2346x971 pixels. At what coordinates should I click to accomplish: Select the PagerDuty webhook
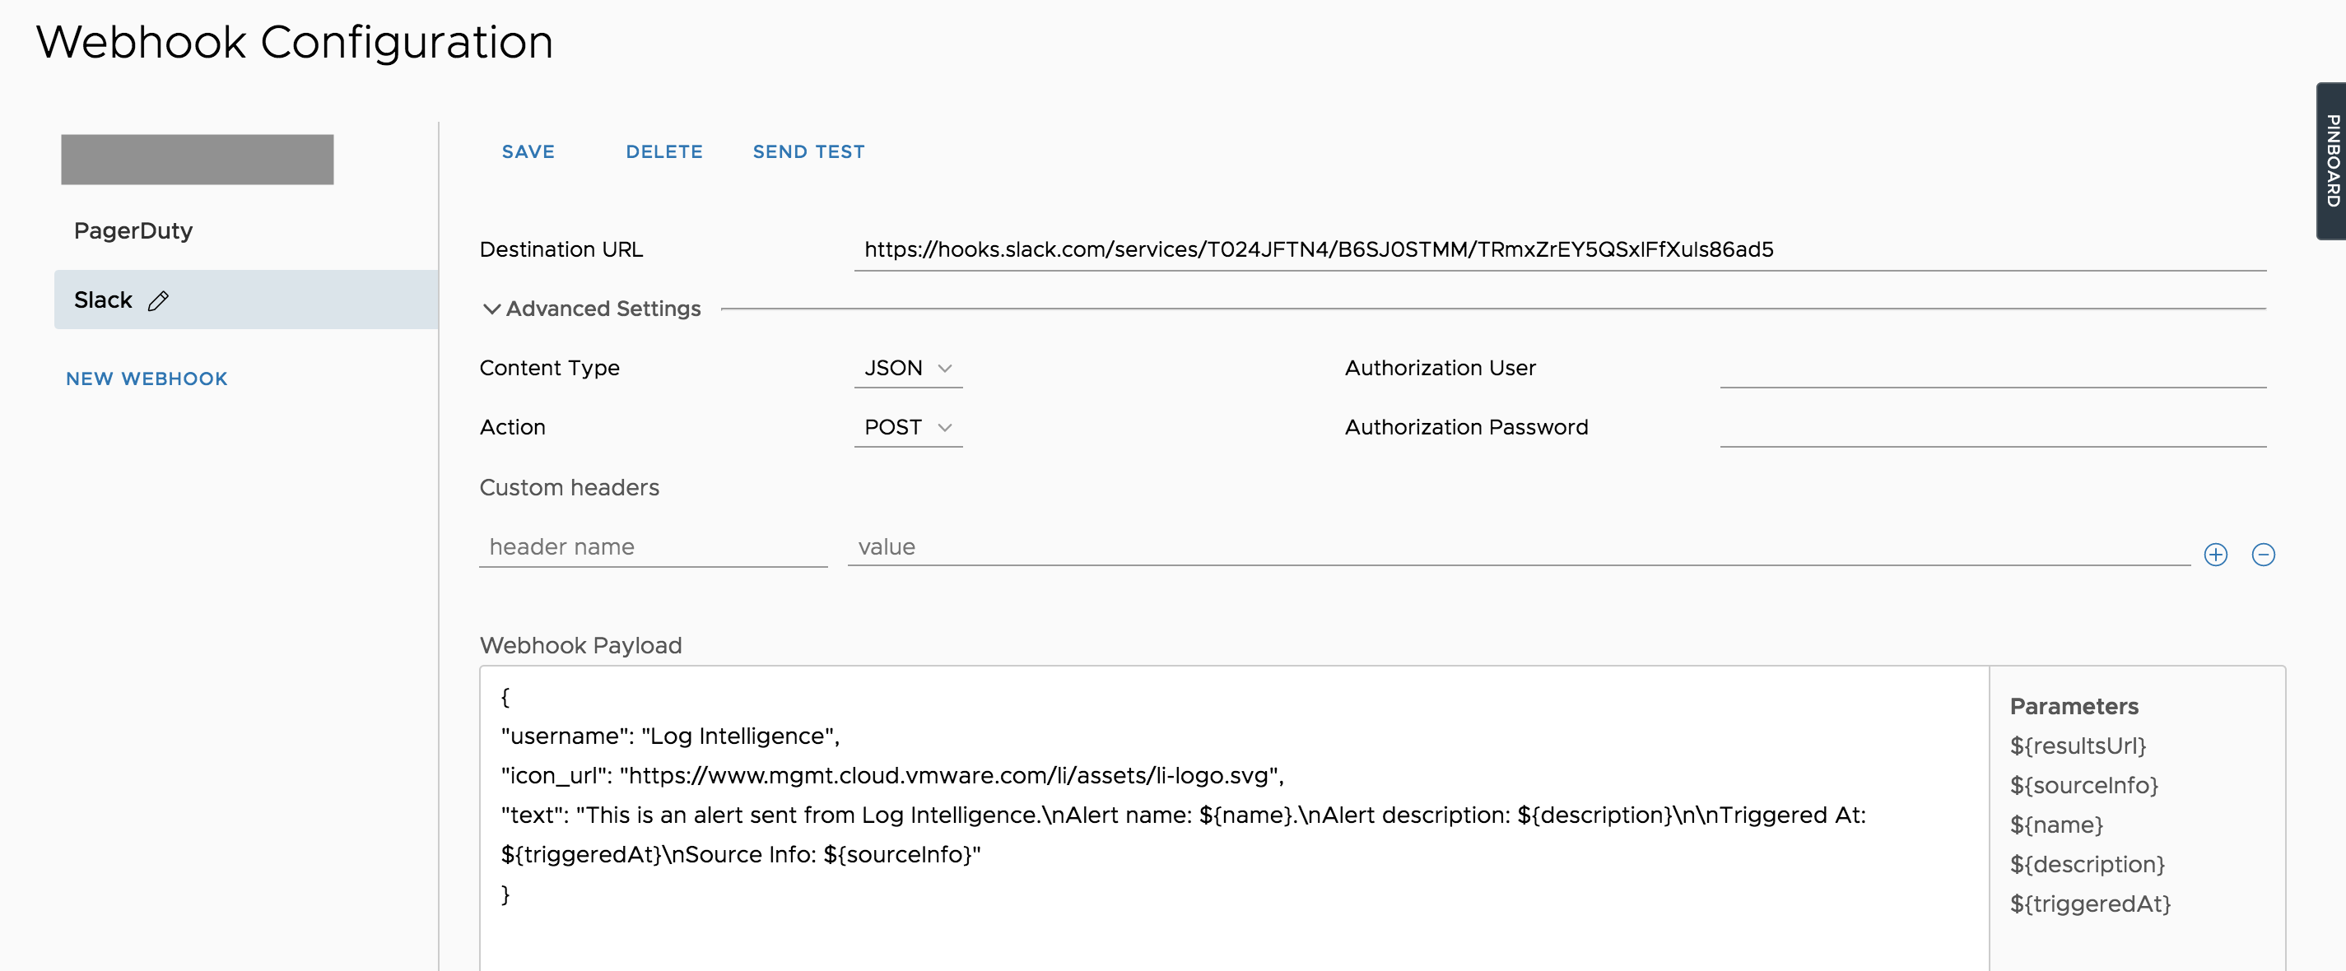click(133, 230)
